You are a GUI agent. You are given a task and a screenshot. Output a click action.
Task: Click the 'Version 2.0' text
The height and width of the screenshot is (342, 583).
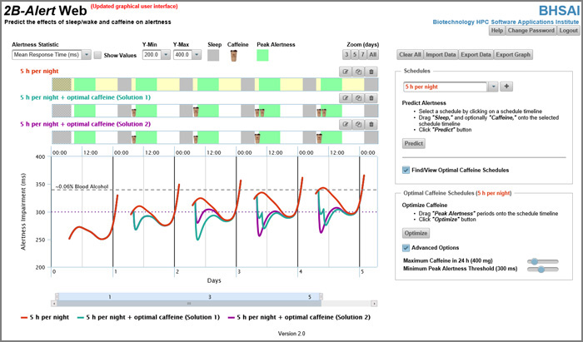[x=291, y=334]
